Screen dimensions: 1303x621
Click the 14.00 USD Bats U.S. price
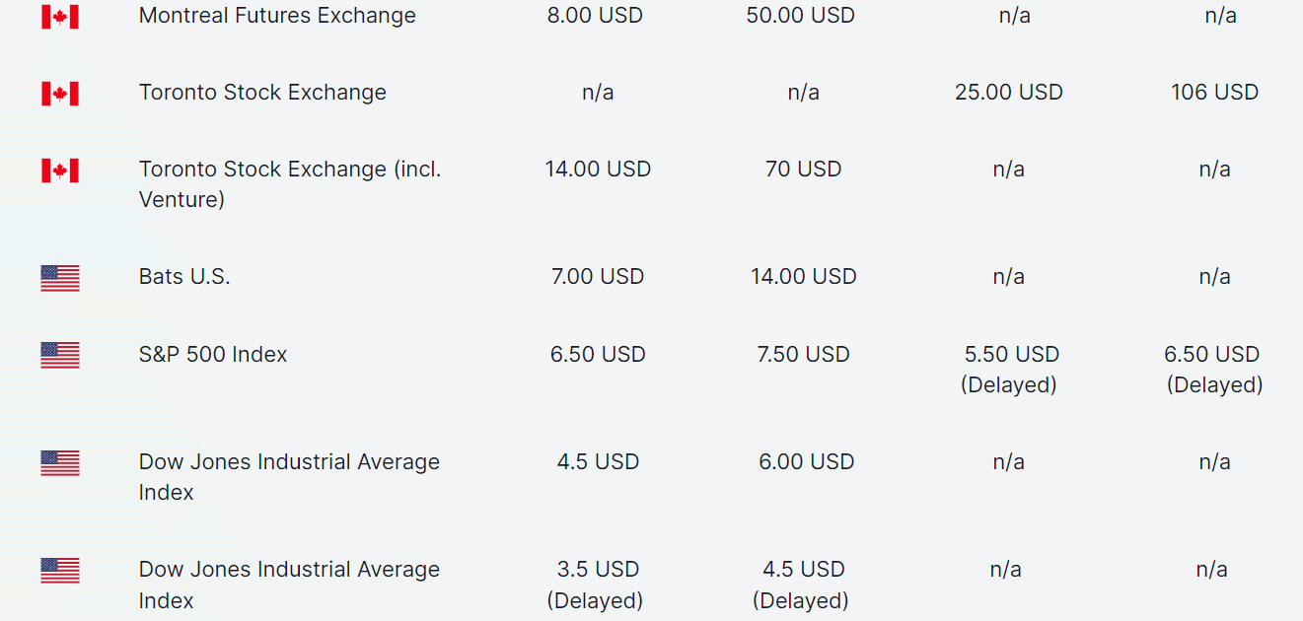tap(803, 277)
